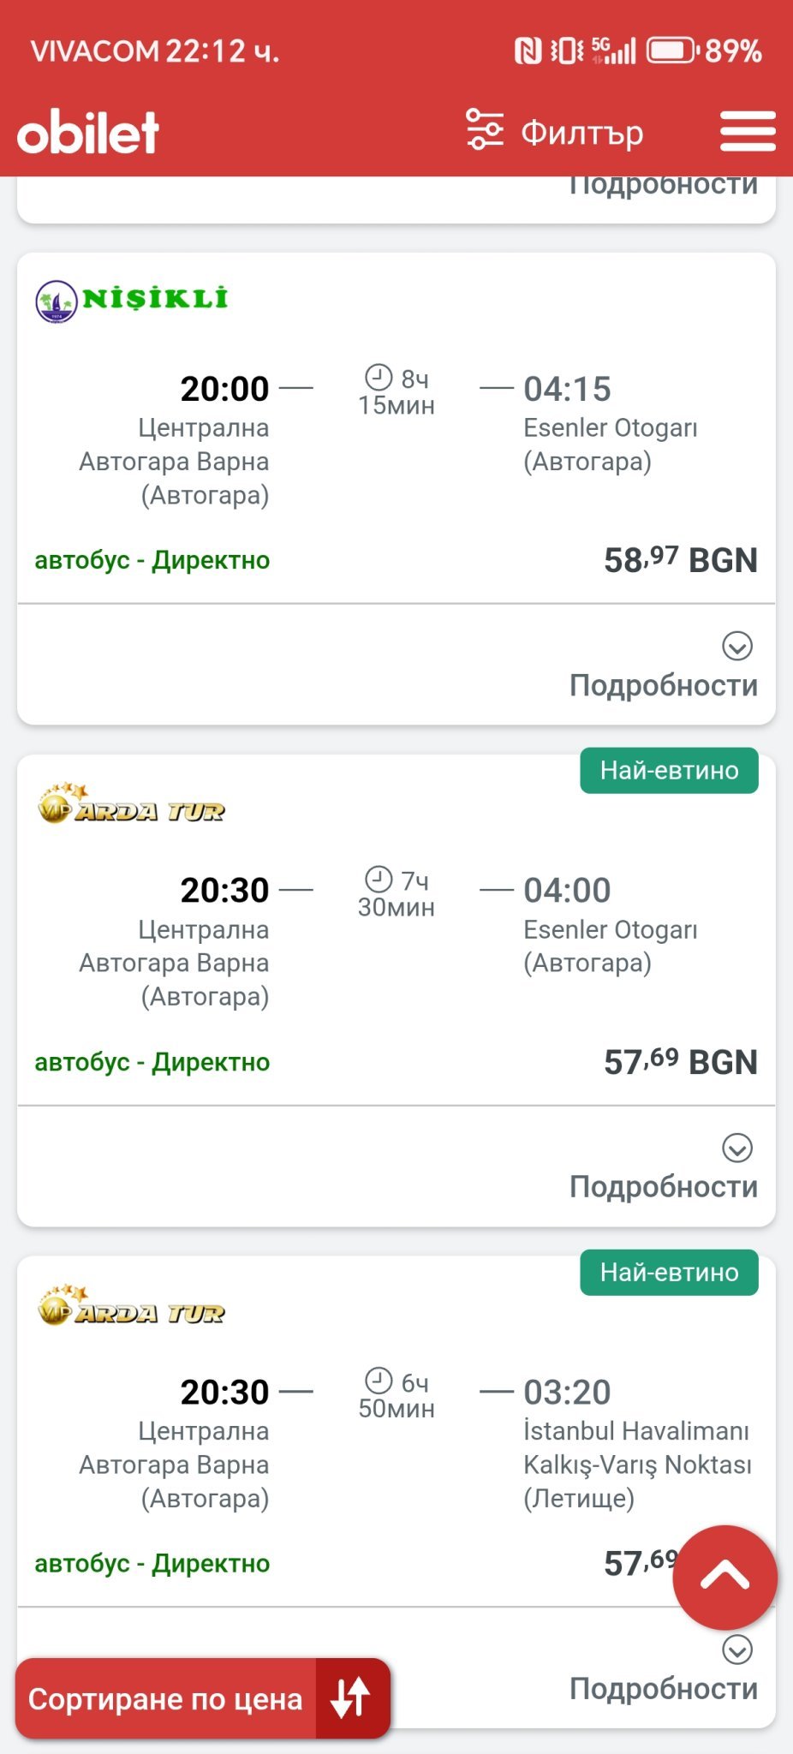The image size is (793, 1754).
Task: Tap the first Arda Tur logo
Action: pyautogui.click(x=132, y=805)
